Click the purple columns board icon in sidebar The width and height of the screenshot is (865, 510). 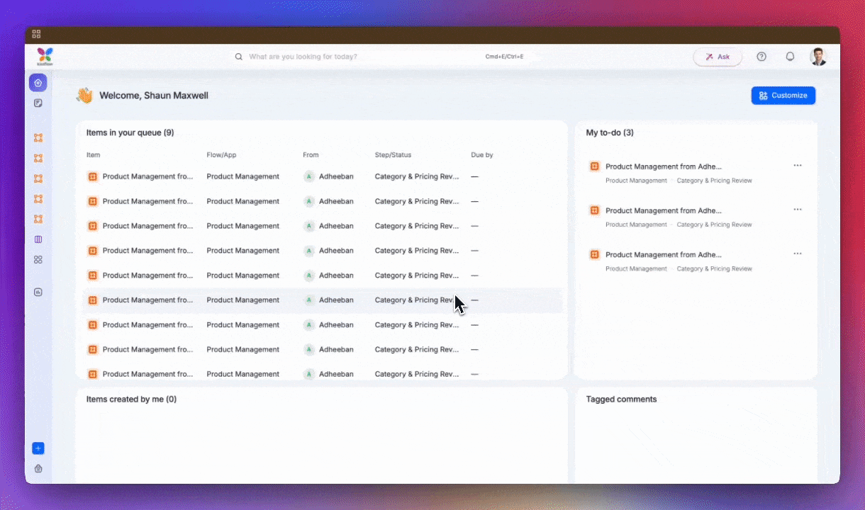(38, 239)
